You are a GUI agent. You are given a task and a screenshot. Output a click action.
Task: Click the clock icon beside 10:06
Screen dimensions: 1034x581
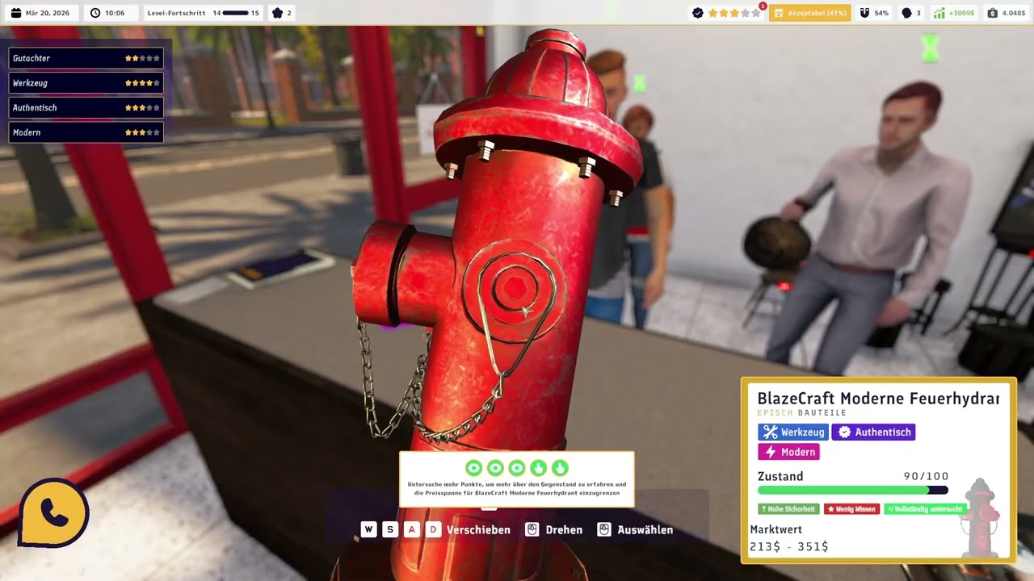pyautogui.click(x=95, y=13)
